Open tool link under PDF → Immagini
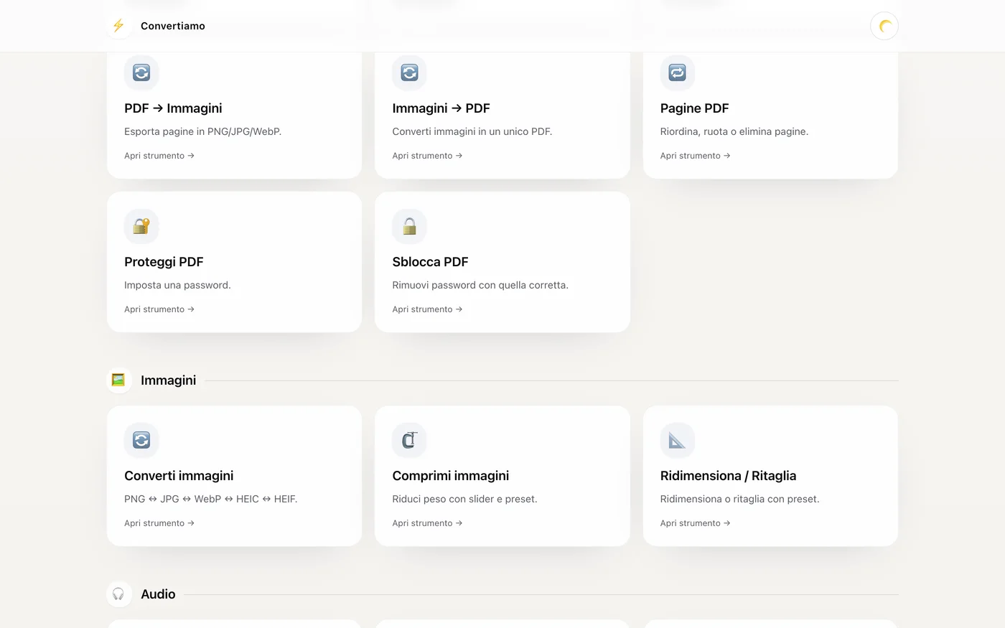The image size is (1005, 628). point(159,156)
